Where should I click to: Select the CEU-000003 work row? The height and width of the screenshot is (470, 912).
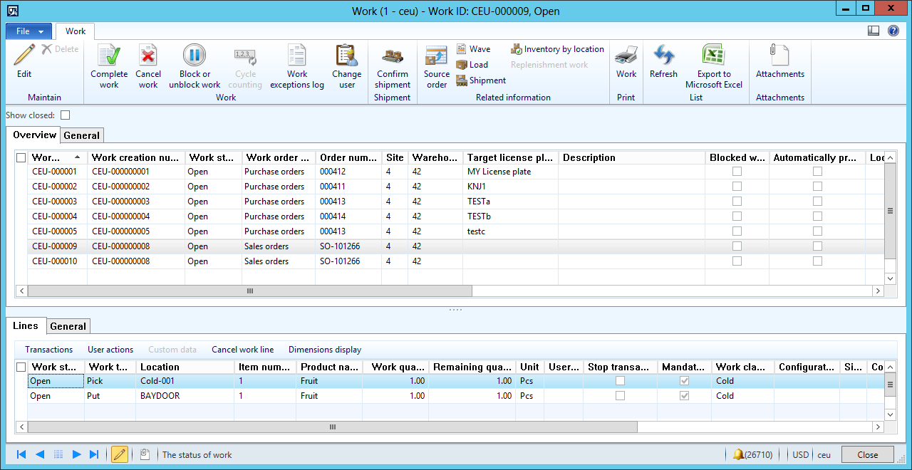coord(53,202)
